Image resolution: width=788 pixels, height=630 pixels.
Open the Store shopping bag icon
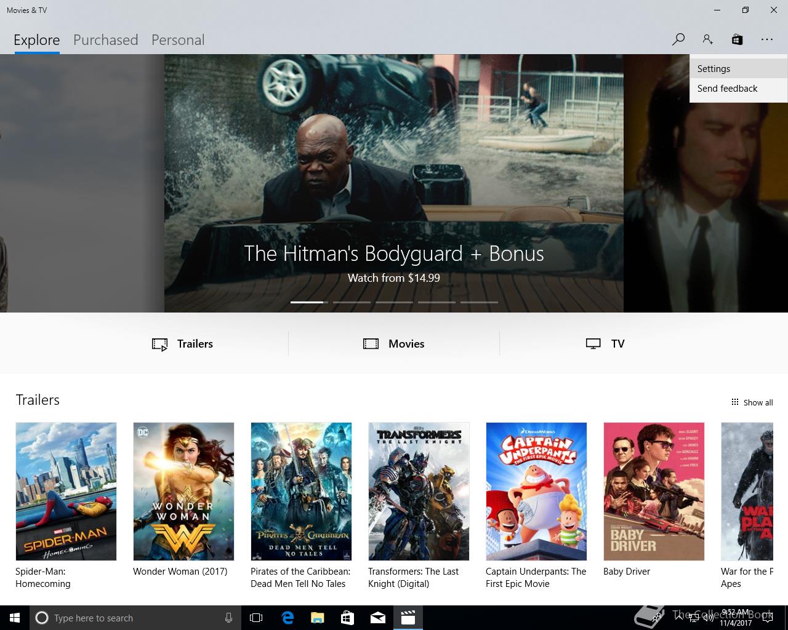737,39
